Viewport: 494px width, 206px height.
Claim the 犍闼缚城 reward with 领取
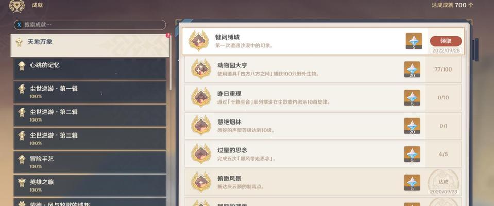point(446,41)
